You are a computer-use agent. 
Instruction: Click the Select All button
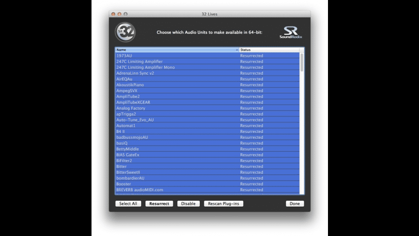tap(128, 204)
